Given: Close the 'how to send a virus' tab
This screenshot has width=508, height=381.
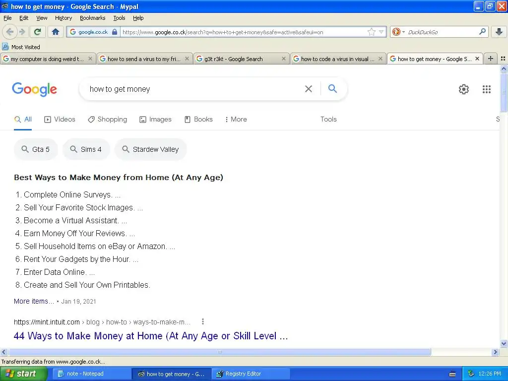Looking at the screenshot, I should [x=187, y=59].
